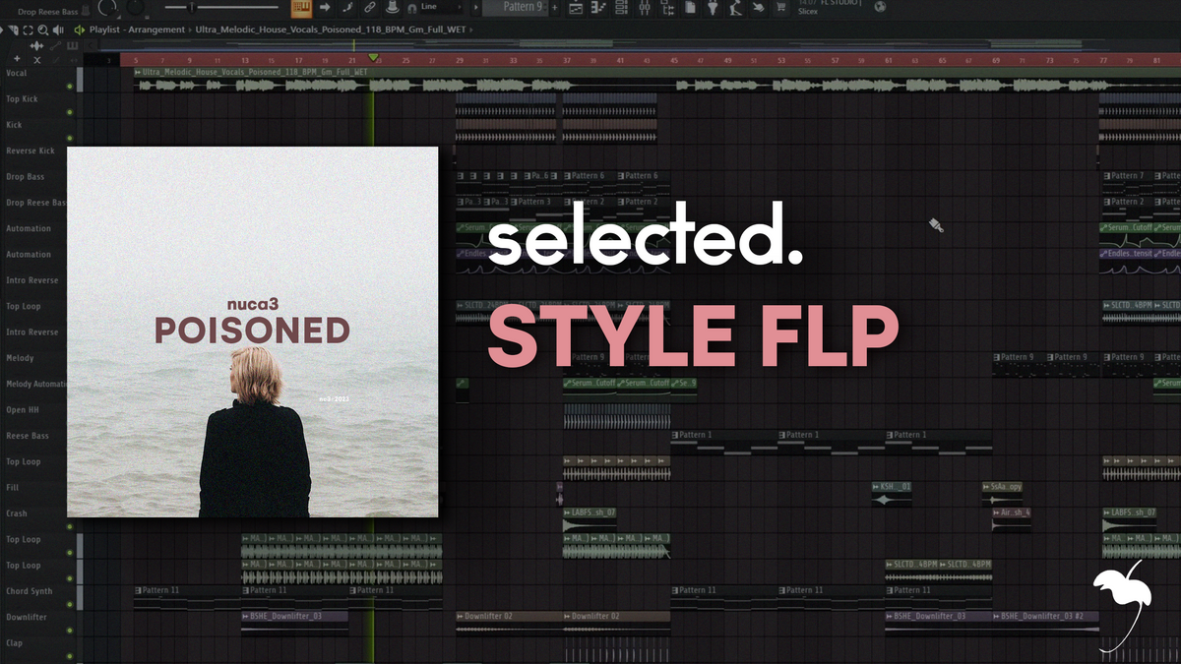Screen dimensions: 1181x664
Task: Click the plus button beside Pattern 9
Action: (x=554, y=8)
